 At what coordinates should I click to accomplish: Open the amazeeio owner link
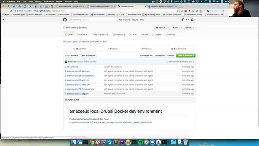(71, 28)
